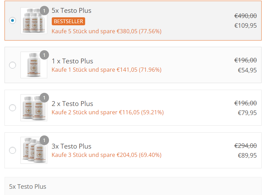Click the single bottle product thumbnail
The image size is (271, 195).
pyautogui.click(x=34, y=65)
